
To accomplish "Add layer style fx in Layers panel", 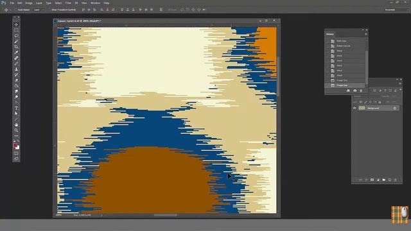I will click(x=366, y=180).
